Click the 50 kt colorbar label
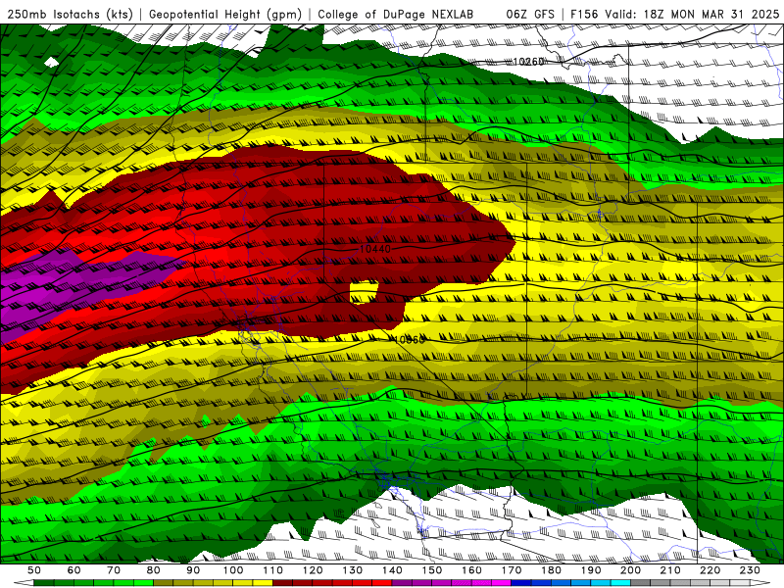This screenshot has width=784, height=588. 33,570
